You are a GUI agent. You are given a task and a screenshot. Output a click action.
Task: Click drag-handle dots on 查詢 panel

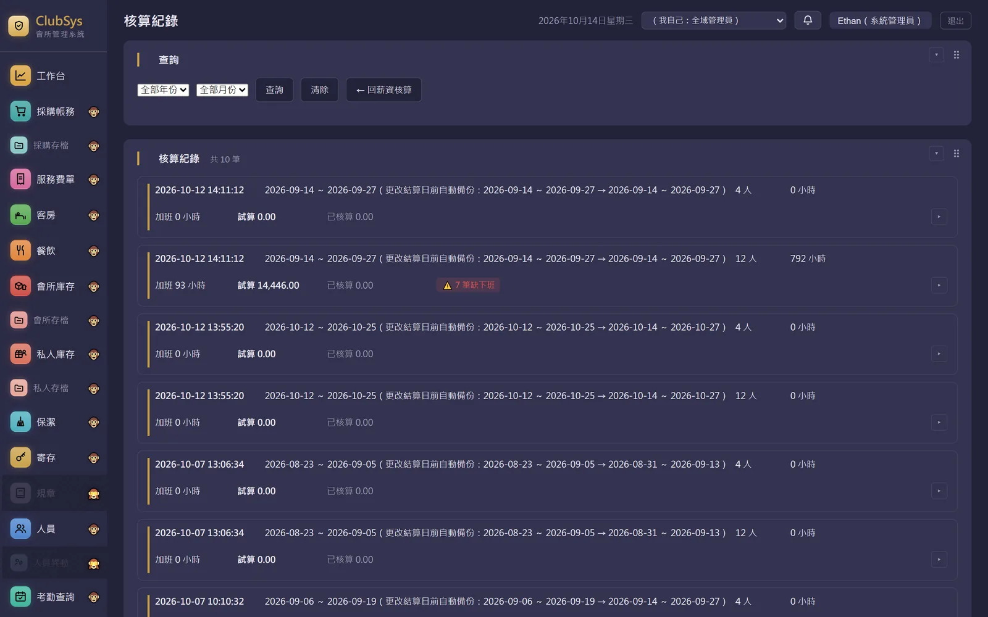click(956, 55)
